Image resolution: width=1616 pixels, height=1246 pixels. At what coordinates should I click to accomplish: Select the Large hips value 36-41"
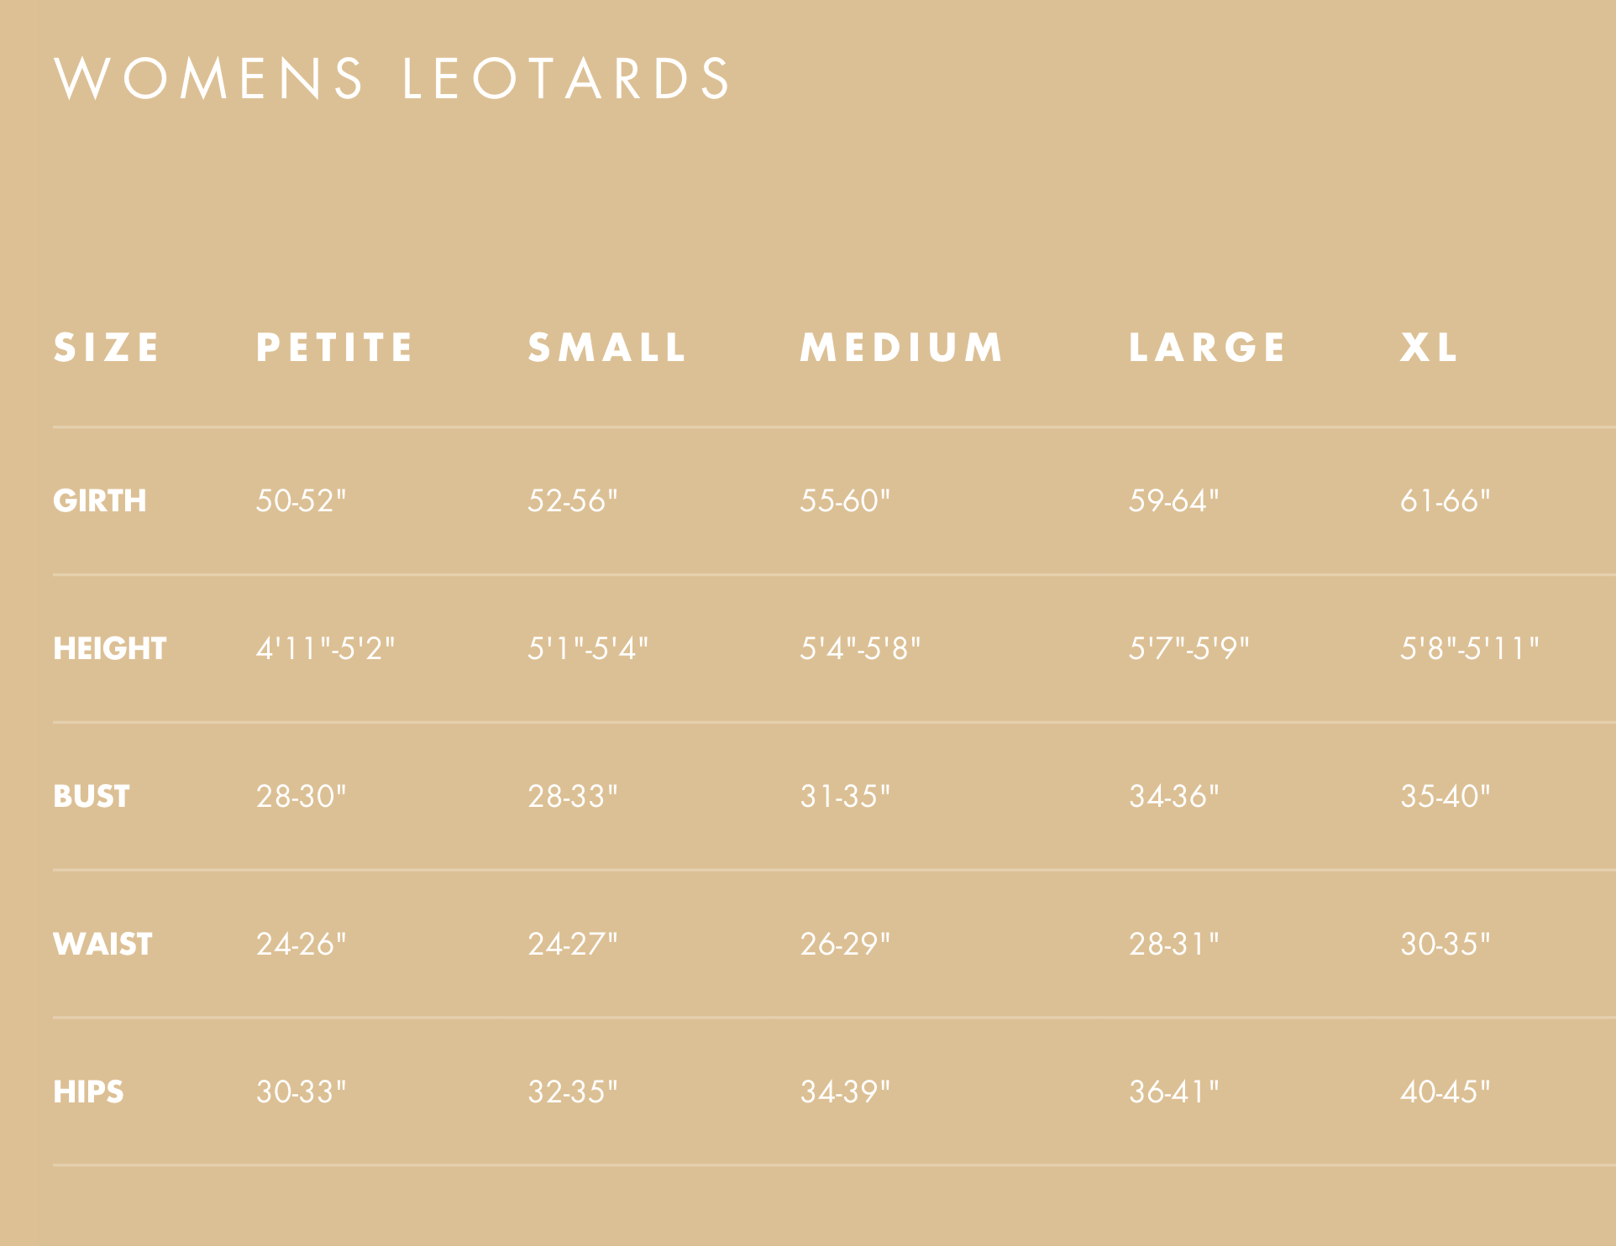tap(1173, 1092)
